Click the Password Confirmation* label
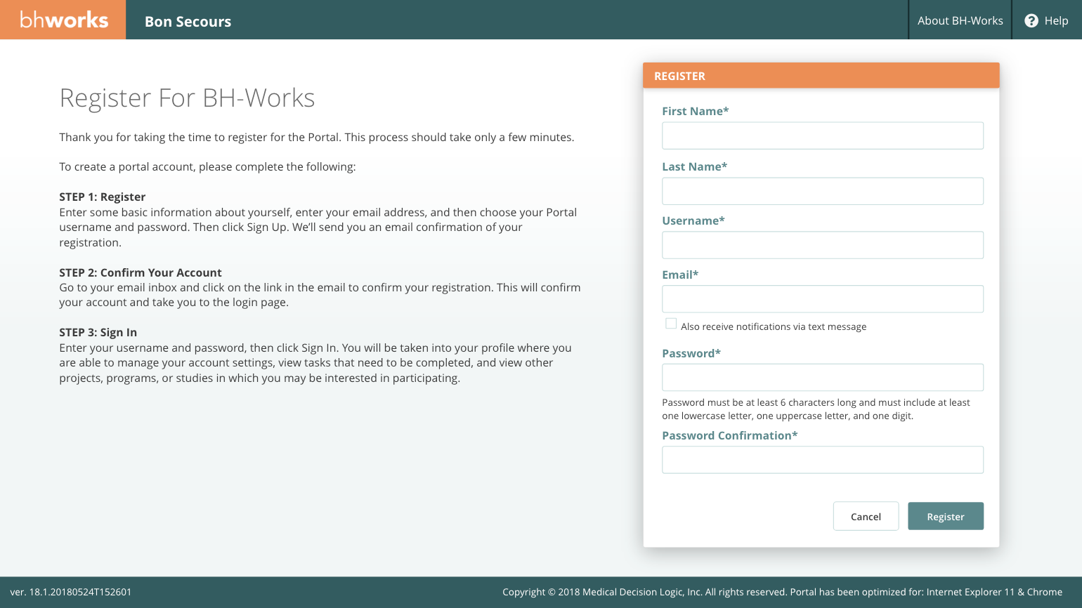 pyautogui.click(x=730, y=435)
